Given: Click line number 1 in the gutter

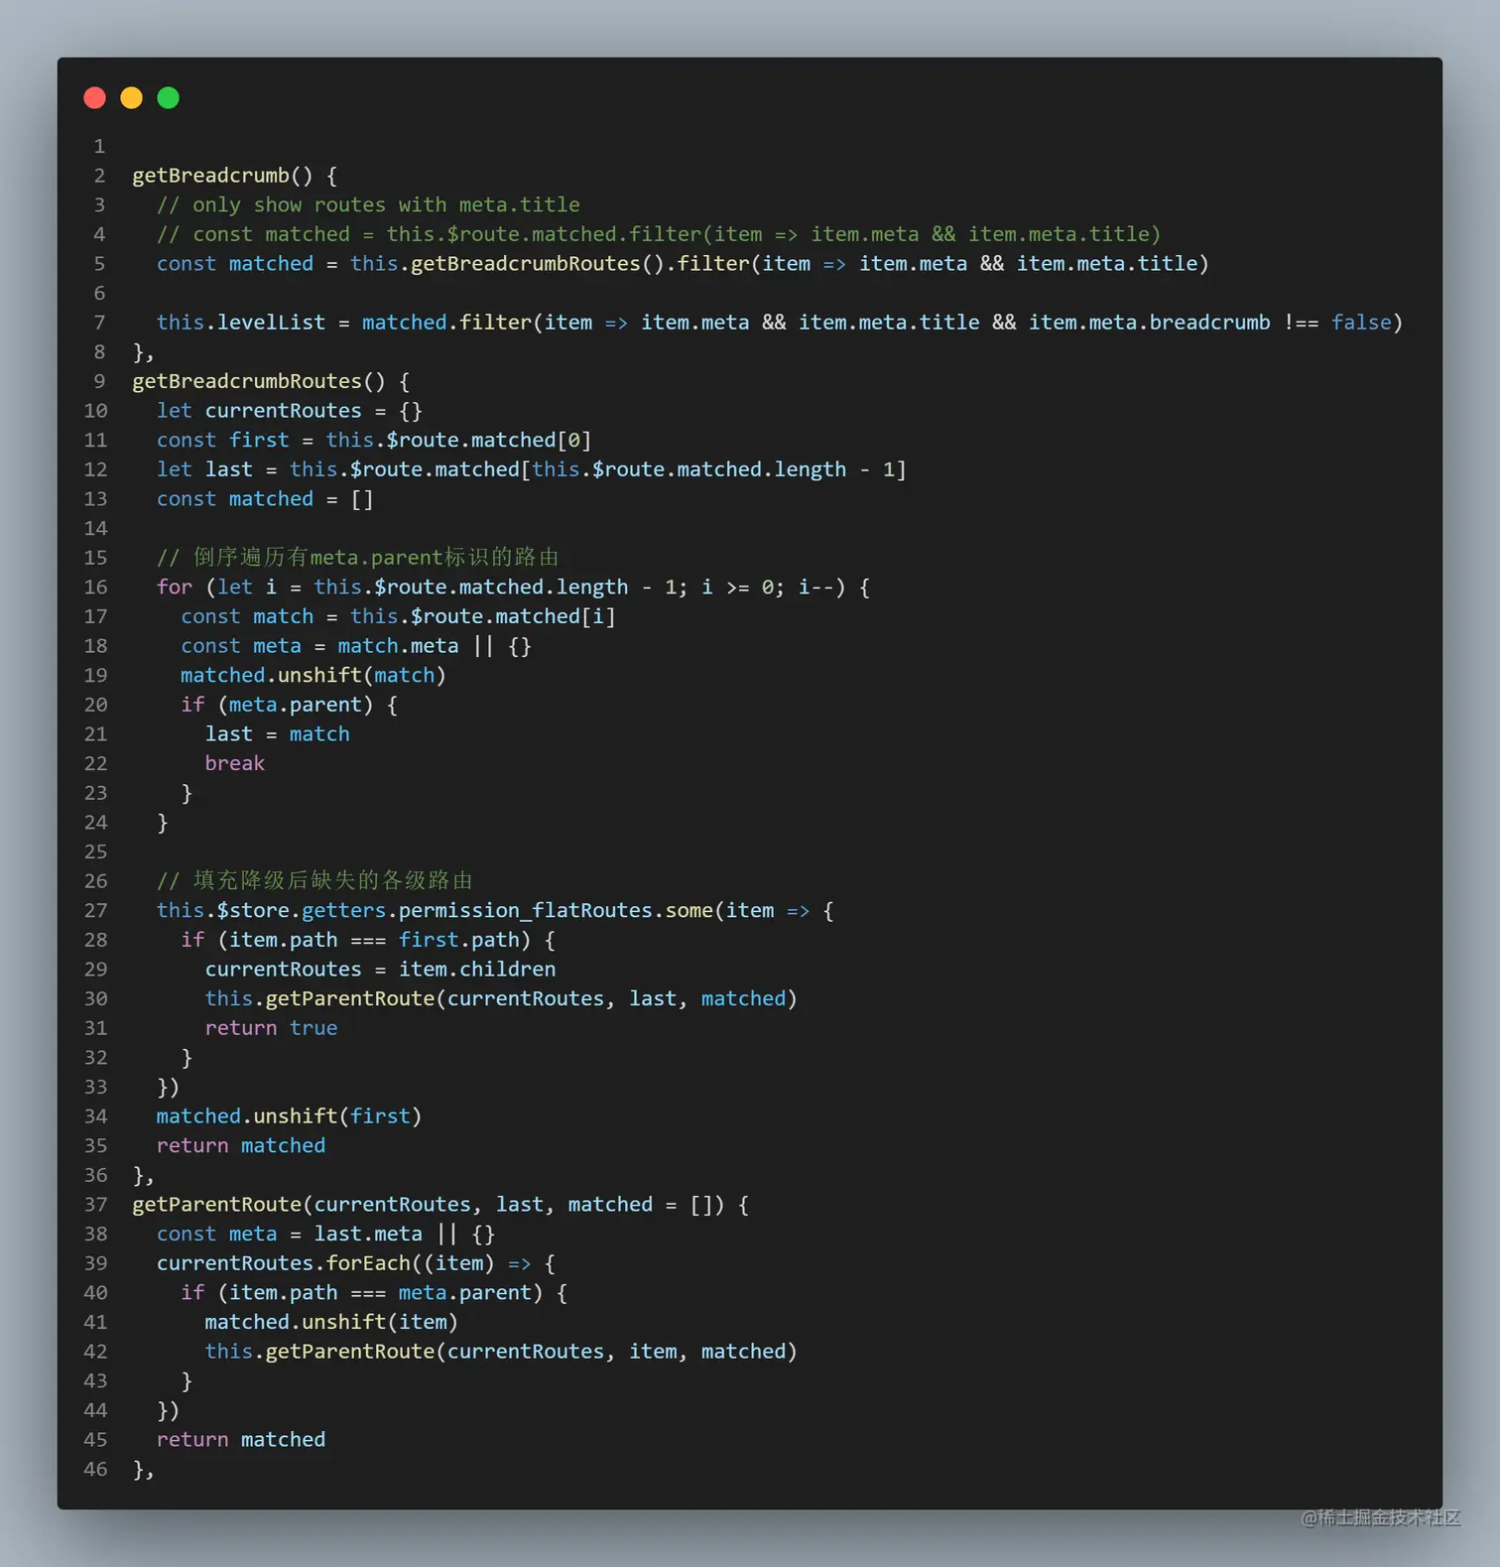Looking at the screenshot, I should point(99,146).
